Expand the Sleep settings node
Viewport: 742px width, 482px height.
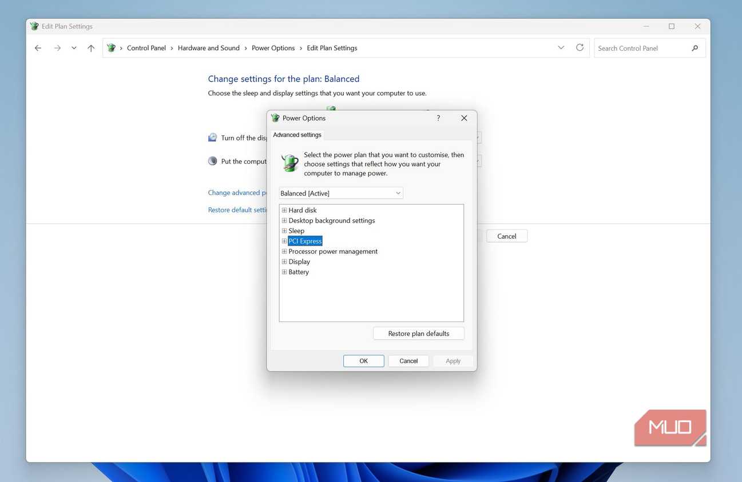pyautogui.click(x=284, y=231)
